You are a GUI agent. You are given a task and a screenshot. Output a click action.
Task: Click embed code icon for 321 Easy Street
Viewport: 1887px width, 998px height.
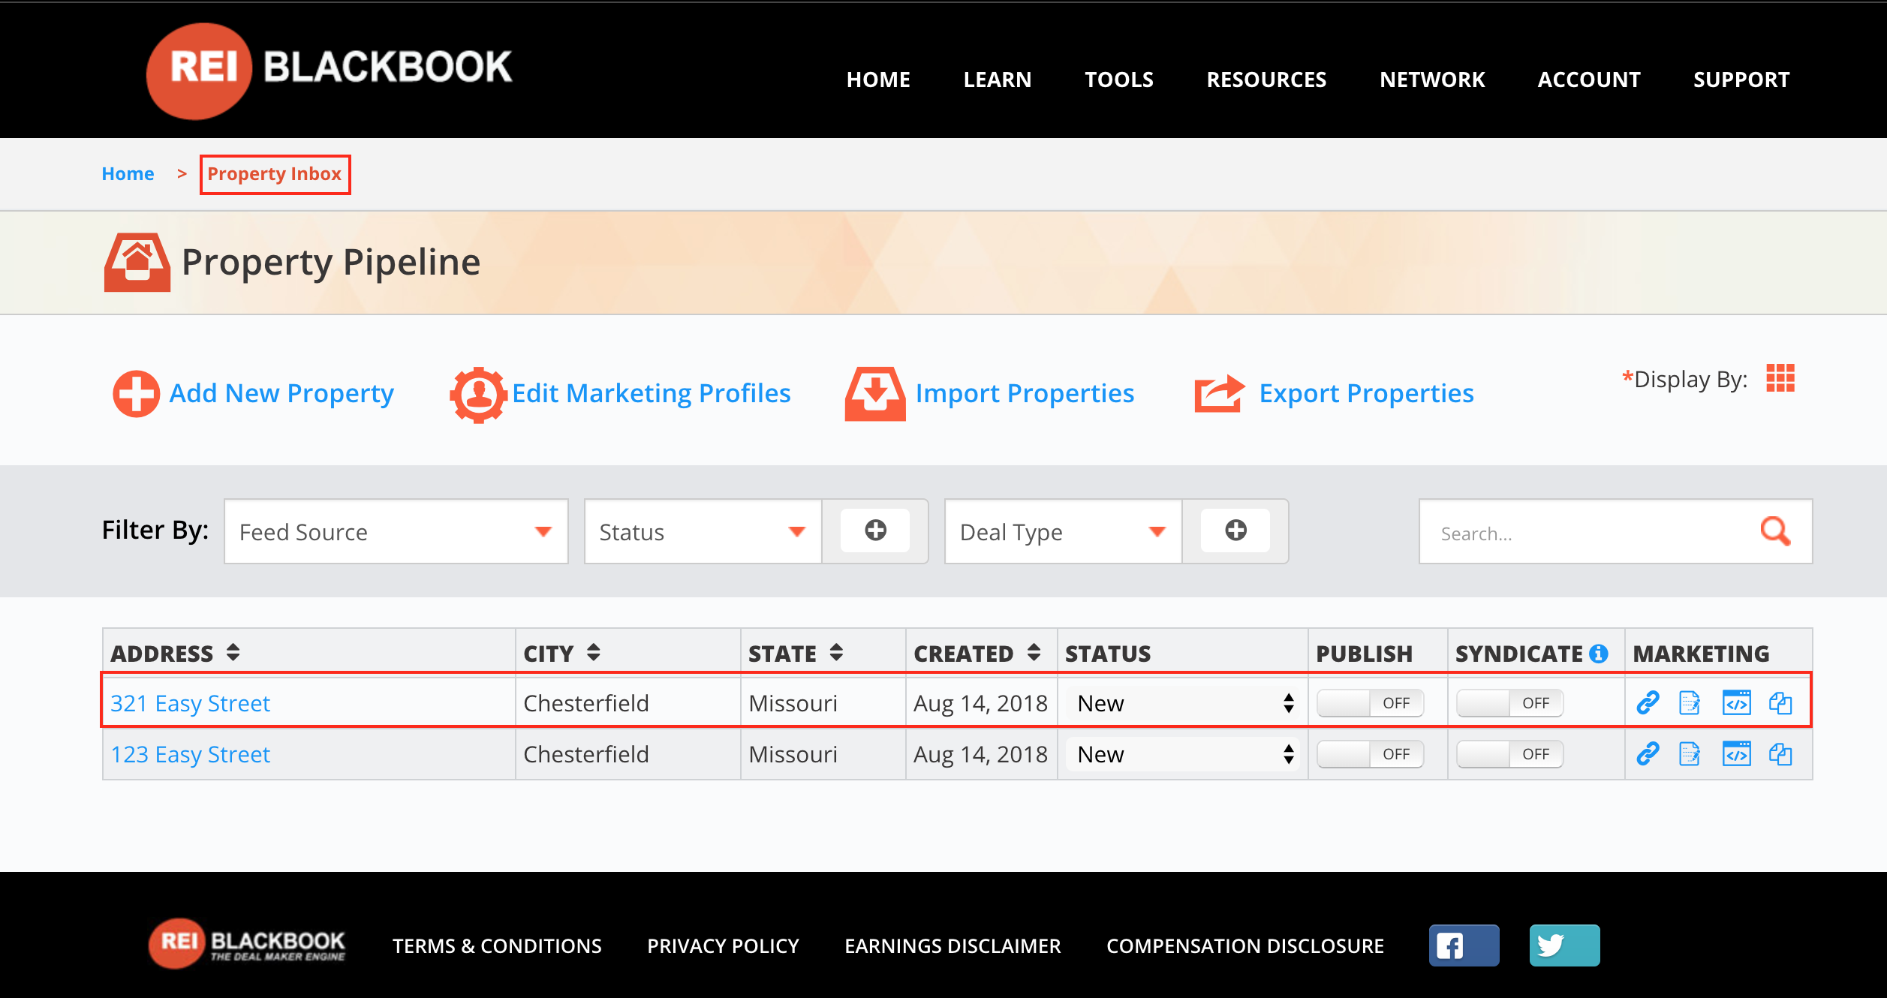coord(1736,703)
